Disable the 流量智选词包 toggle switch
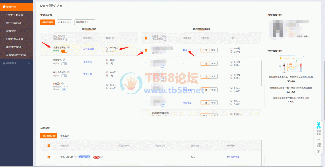325x167 pixels. pyautogui.click(x=64, y=51)
